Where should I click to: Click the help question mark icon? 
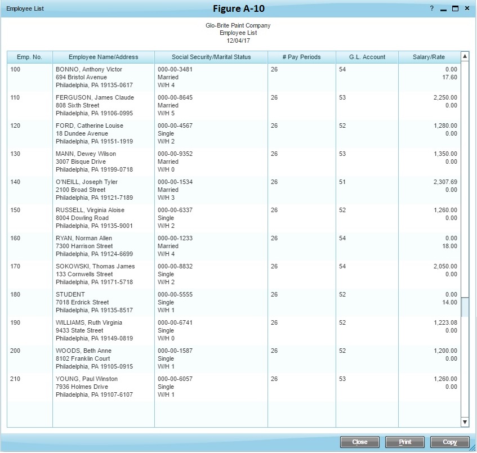pos(432,8)
